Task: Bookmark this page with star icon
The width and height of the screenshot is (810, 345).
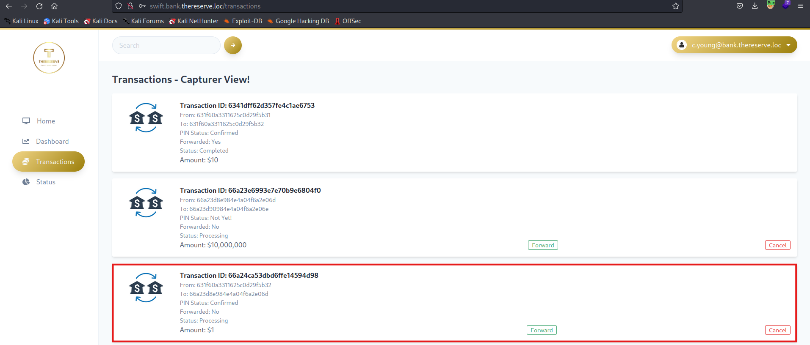Action: coord(675,6)
